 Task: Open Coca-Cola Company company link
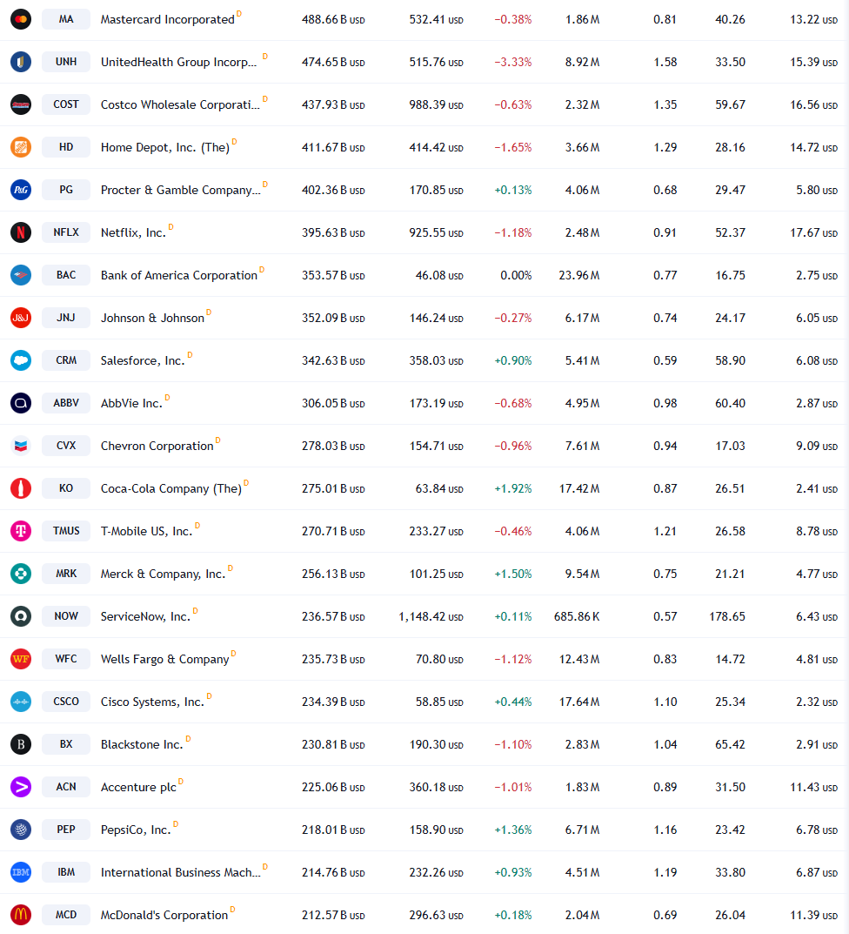170,488
